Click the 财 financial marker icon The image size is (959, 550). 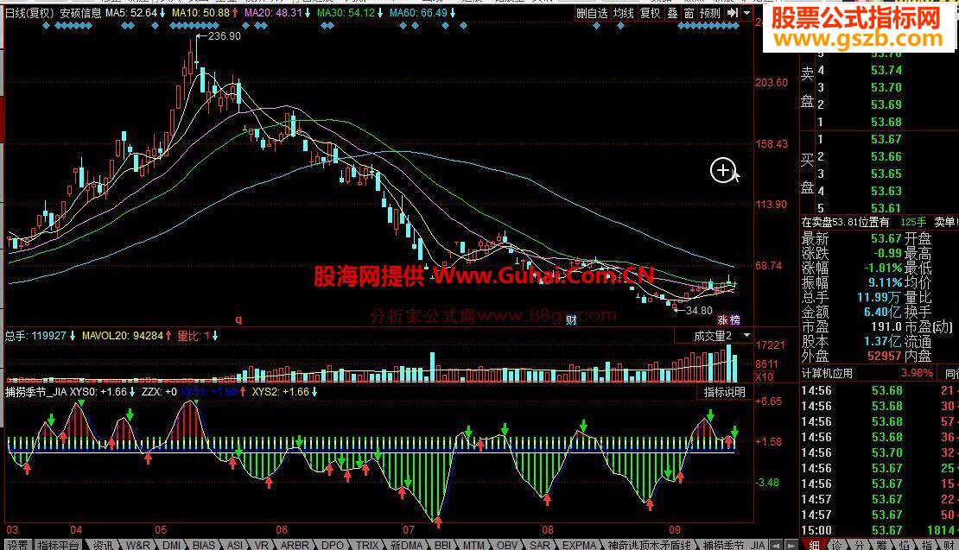click(571, 319)
